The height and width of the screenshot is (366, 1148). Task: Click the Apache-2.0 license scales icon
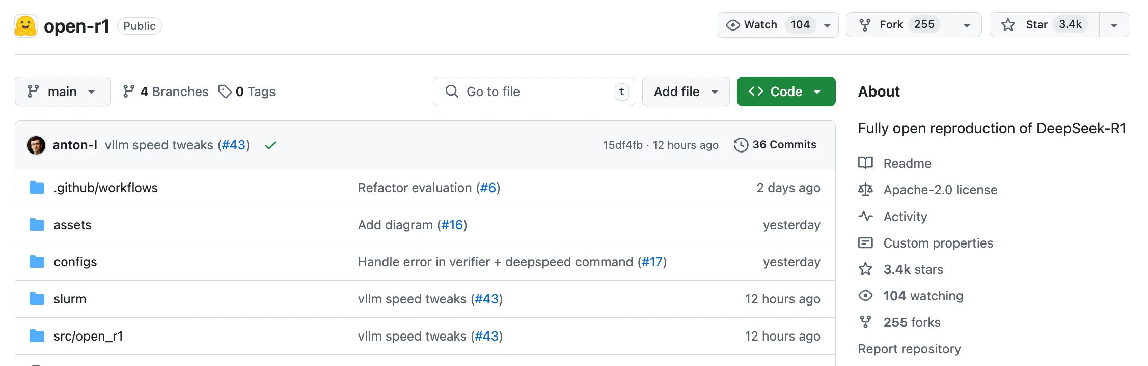865,190
